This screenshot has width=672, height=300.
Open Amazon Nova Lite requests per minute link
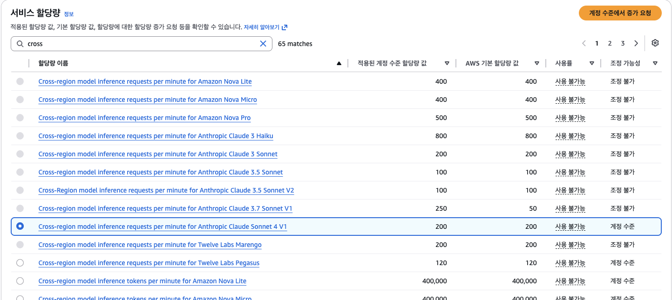click(x=145, y=81)
